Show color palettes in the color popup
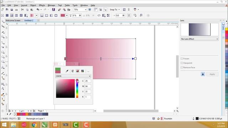Screen dimensions: 228x128 (83, 71)
